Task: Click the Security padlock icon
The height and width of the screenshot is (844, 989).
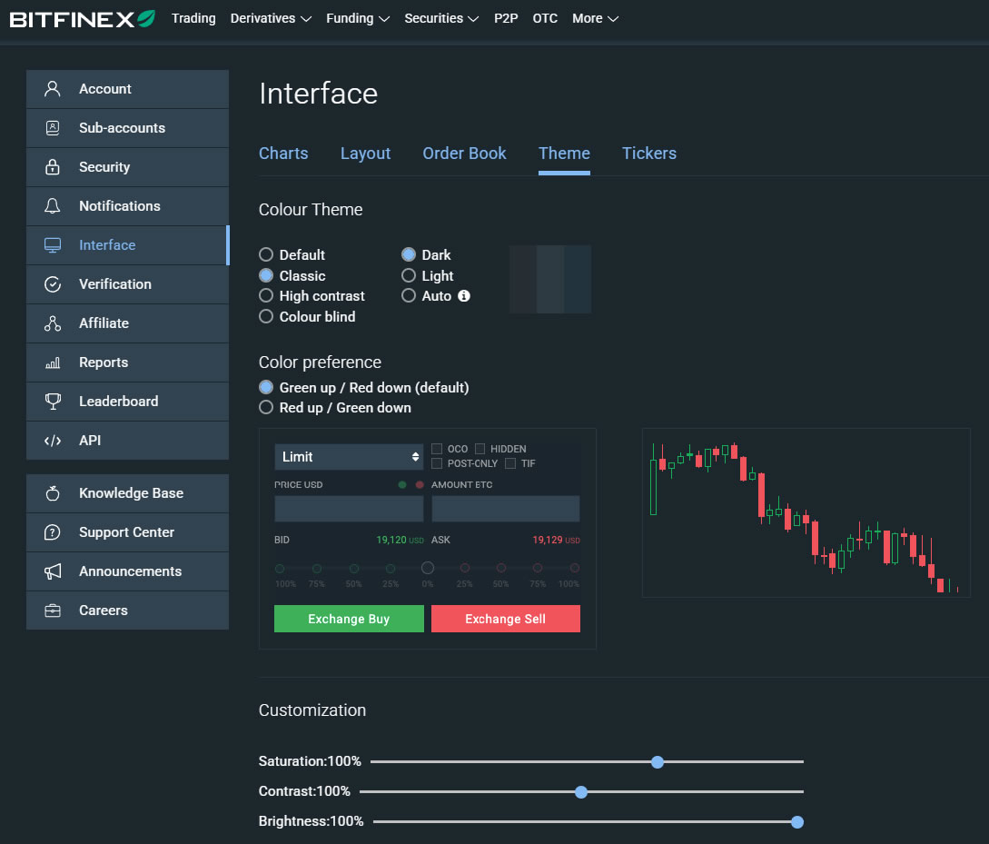Action: tap(53, 167)
